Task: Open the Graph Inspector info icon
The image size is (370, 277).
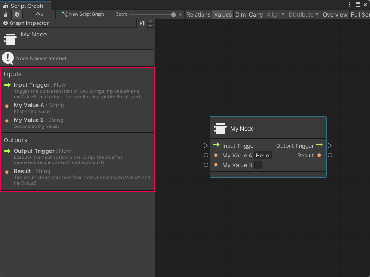Action: (5, 23)
